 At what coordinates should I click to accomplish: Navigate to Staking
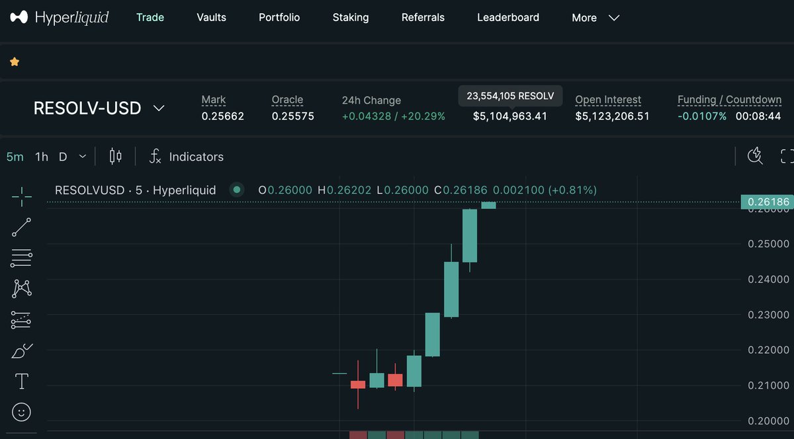tap(351, 17)
